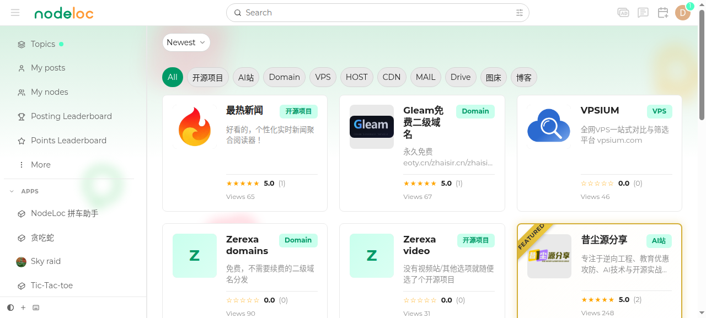The width and height of the screenshot is (706, 318).
Task: Select the Drive category filter
Action: (x=461, y=77)
